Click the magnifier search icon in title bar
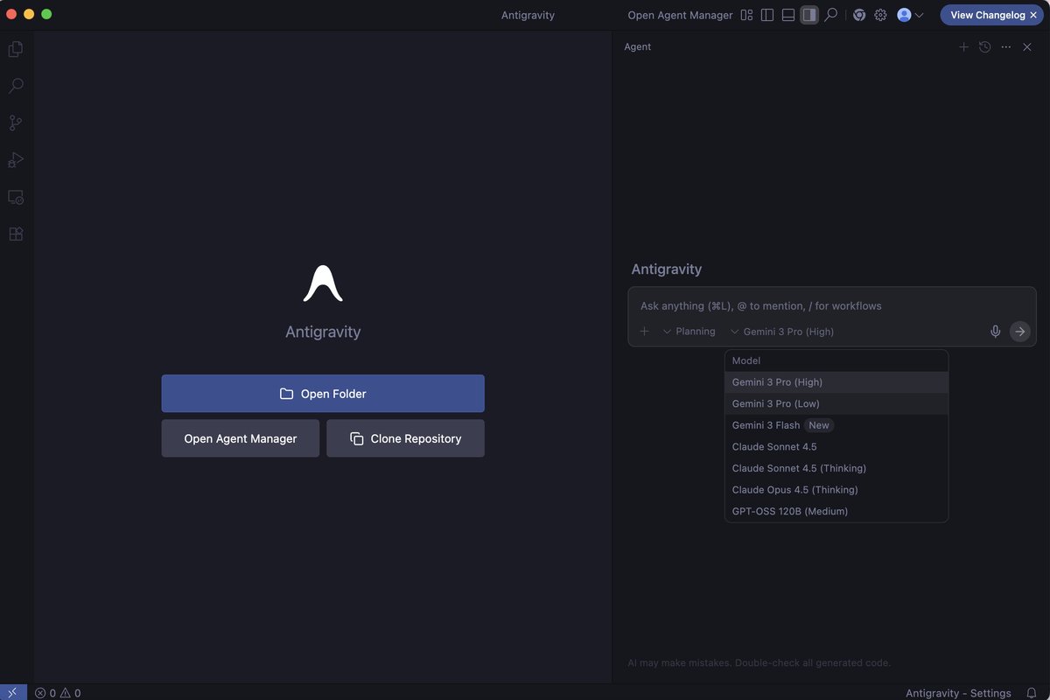The image size is (1050, 700). tap(831, 15)
